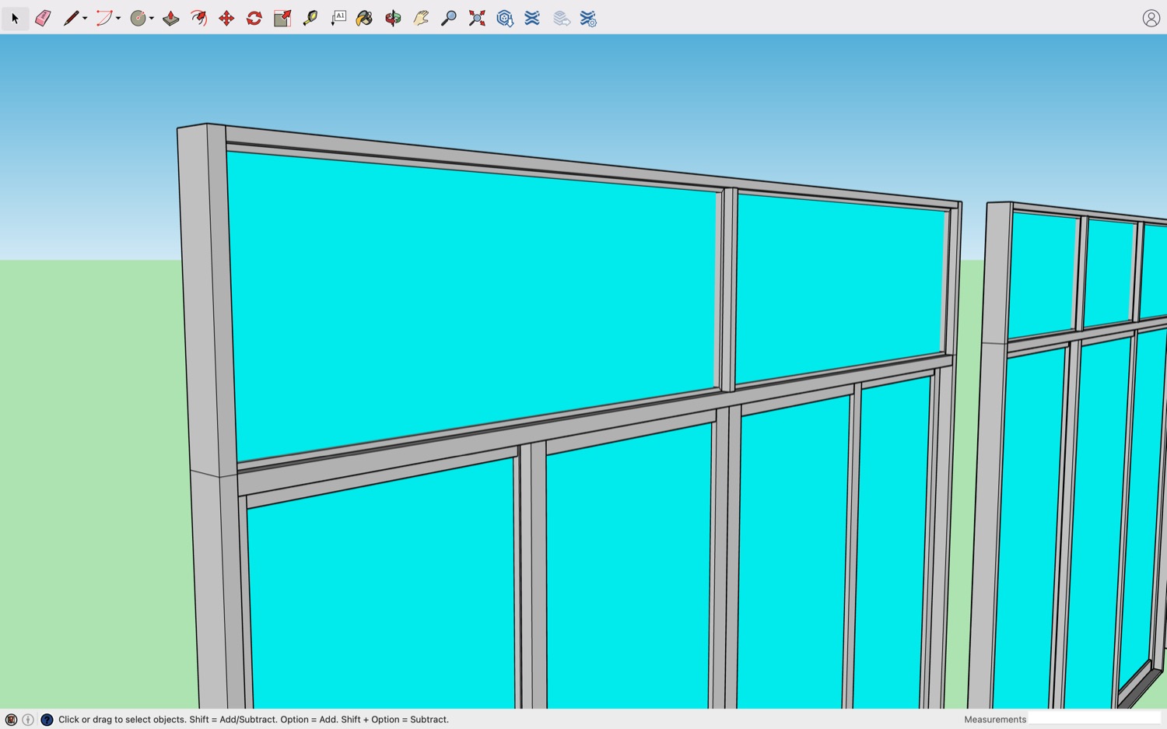Viewport: 1167px width, 729px height.
Task: Choose the Text label tool
Action: [x=338, y=18]
